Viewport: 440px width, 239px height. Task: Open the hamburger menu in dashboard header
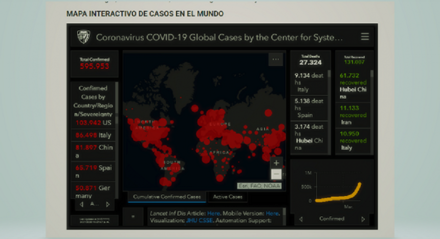click(x=364, y=37)
